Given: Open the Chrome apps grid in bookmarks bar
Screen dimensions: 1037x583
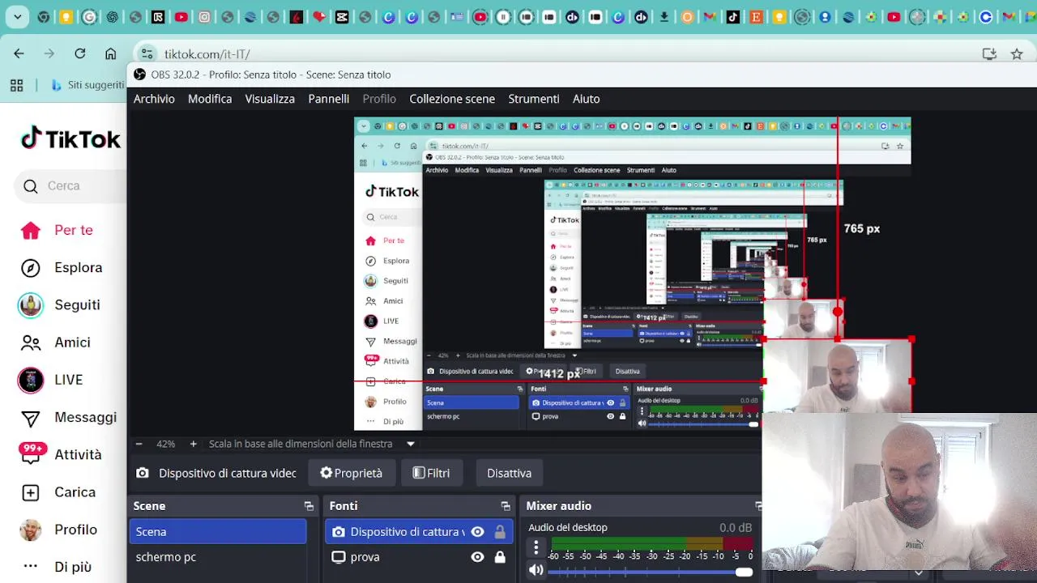Looking at the screenshot, I should point(16,85).
